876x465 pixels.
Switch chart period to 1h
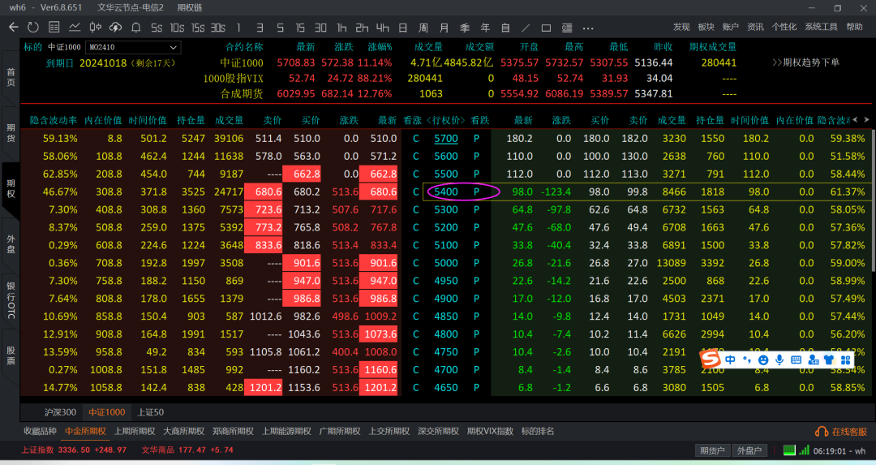(x=341, y=28)
